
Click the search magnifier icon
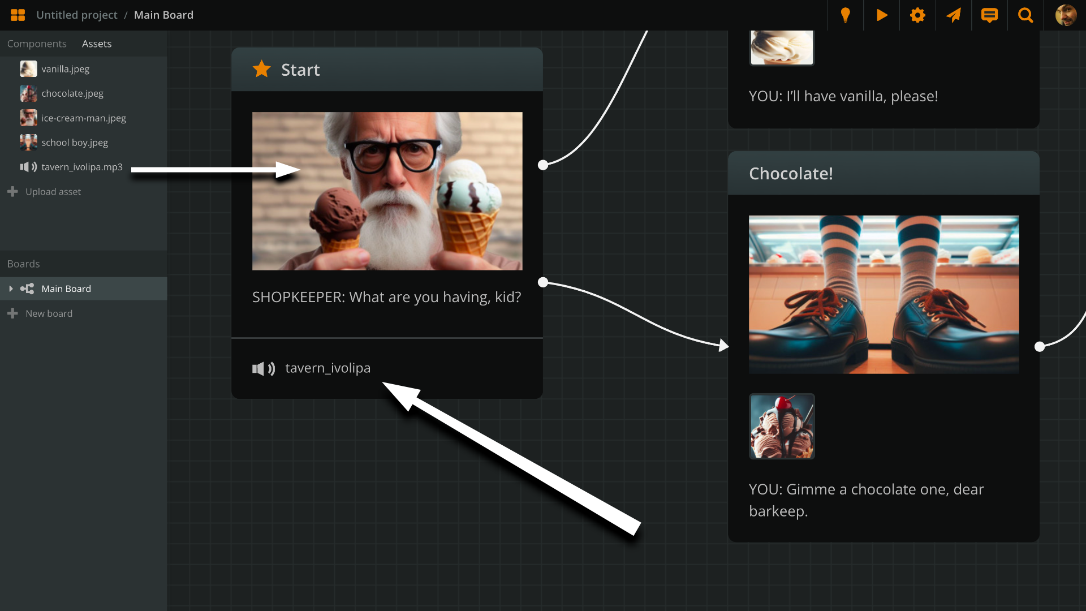1025,15
